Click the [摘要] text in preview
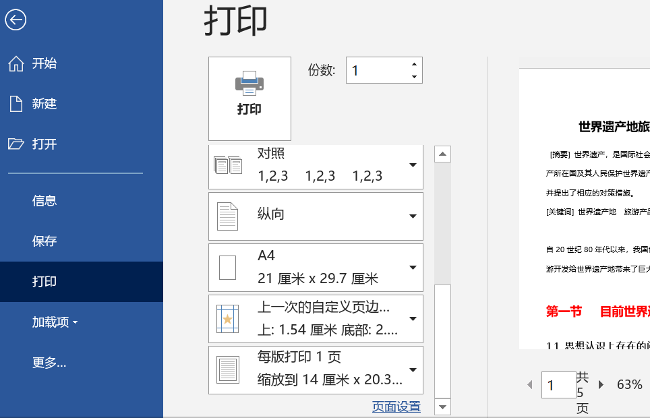Viewport: 650px width, 418px height. [560, 154]
